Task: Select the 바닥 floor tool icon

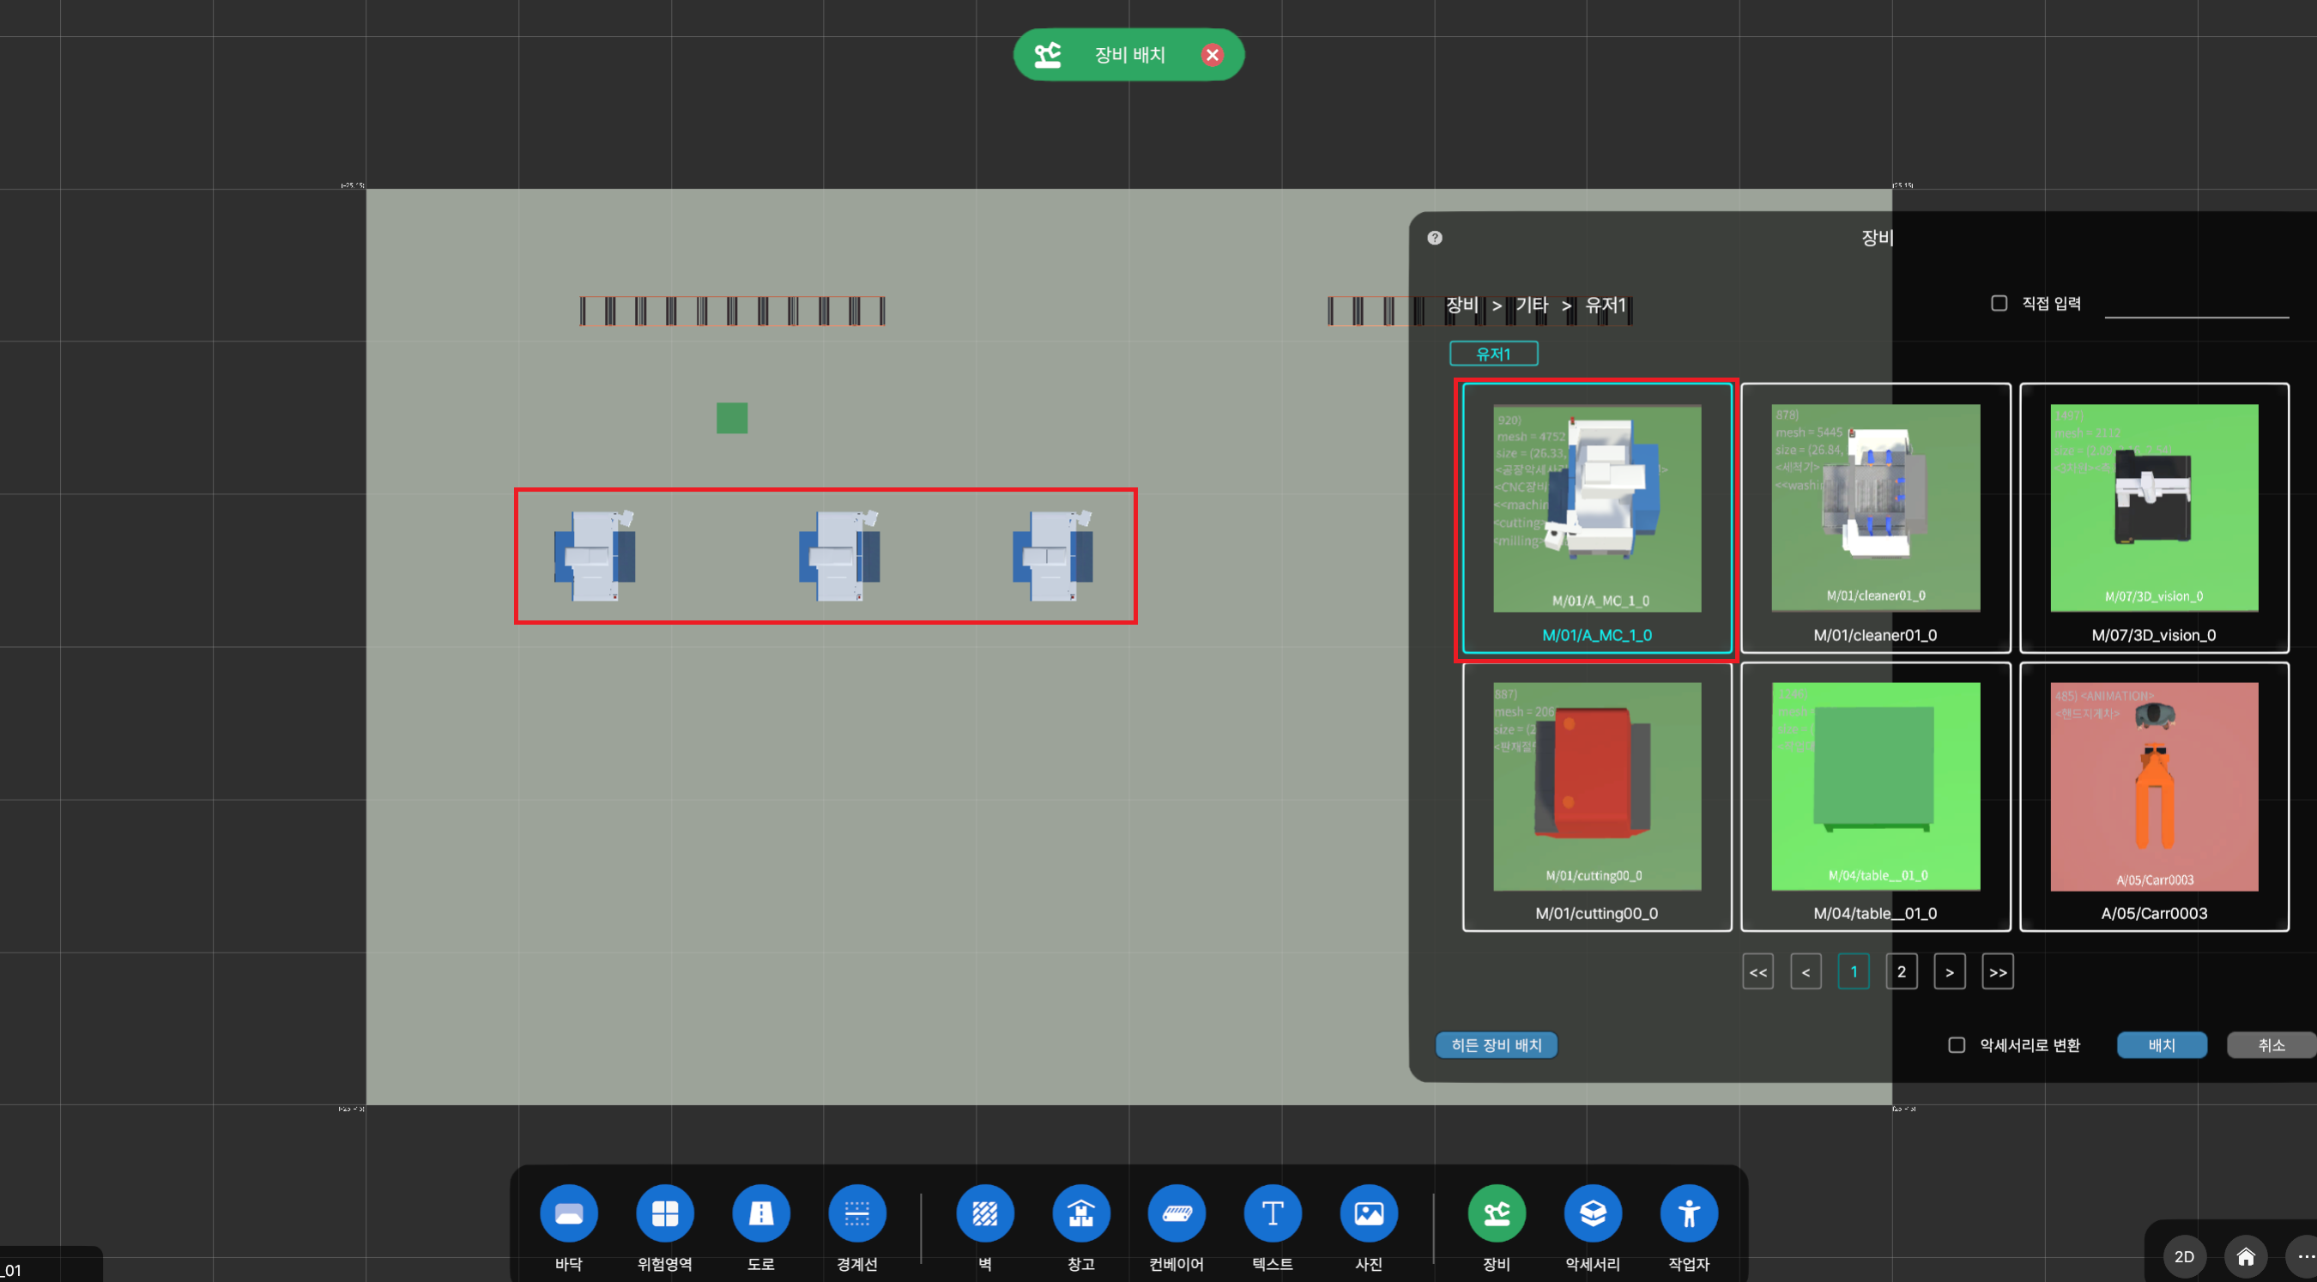Action: tap(568, 1212)
